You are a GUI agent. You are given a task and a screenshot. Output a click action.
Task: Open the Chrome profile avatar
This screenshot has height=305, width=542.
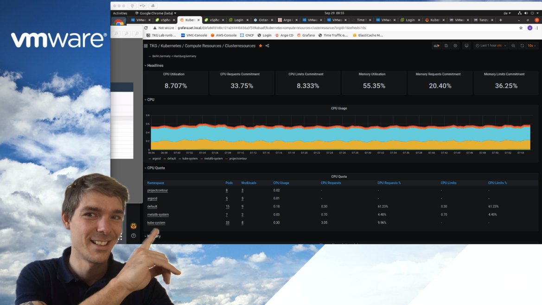coord(530,28)
